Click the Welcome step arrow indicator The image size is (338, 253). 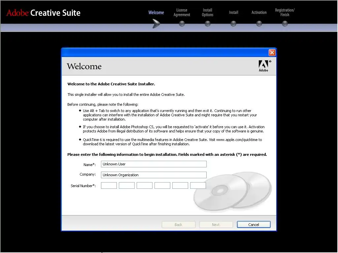156,23
